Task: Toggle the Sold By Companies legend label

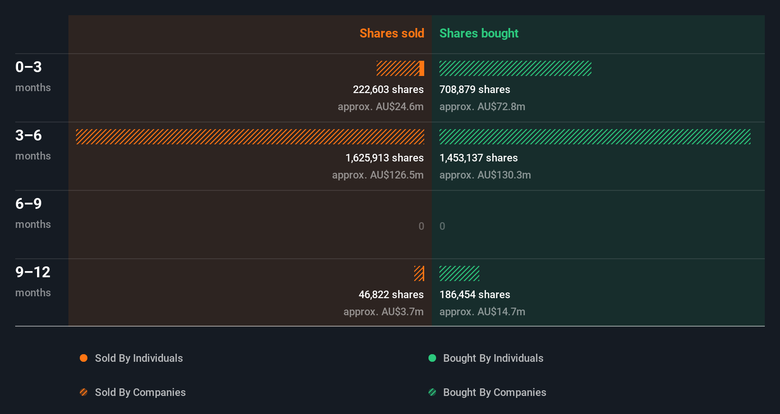Action: [x=140, y=392]
